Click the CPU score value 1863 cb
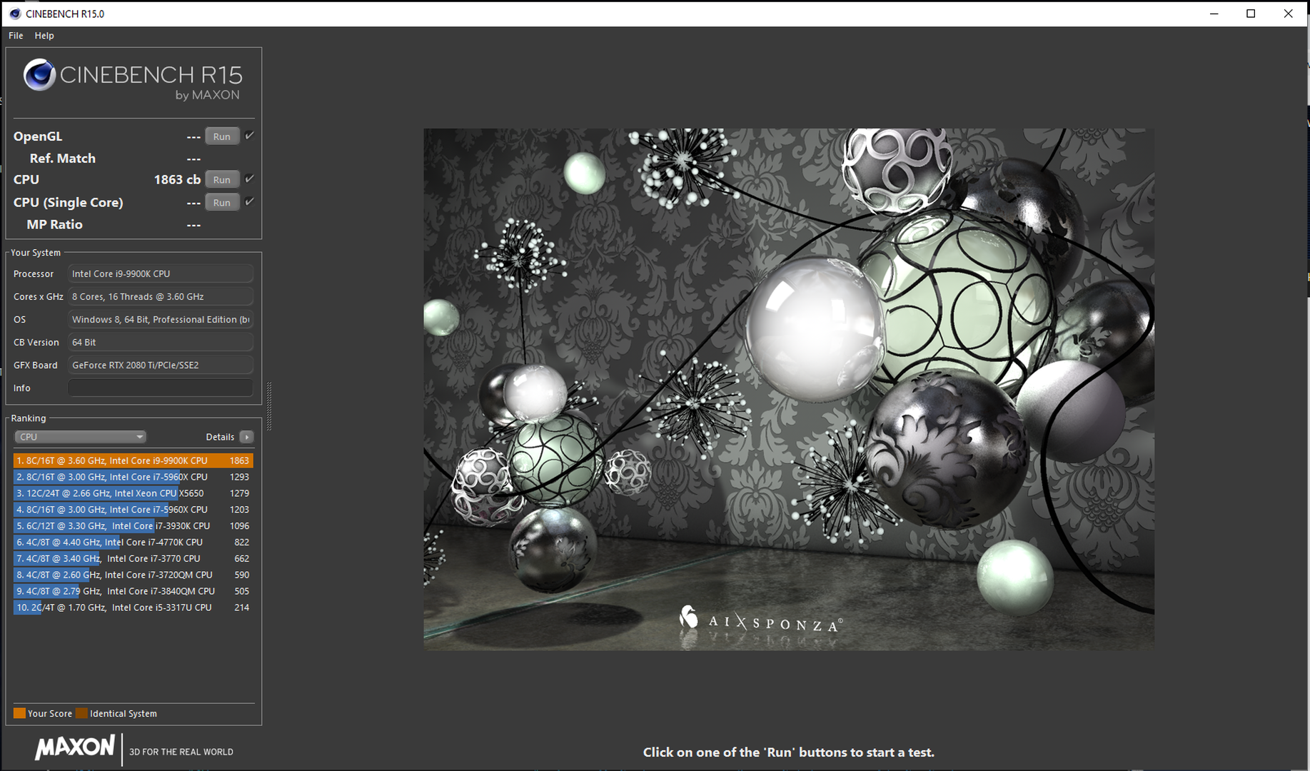1310x771 pixels. [177, 180]
